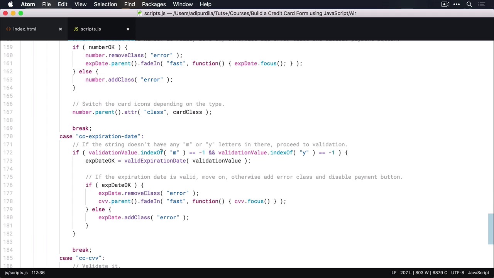Click the document icon in title bar
This screenshot has height=278, width=494.
click(140, 13)
